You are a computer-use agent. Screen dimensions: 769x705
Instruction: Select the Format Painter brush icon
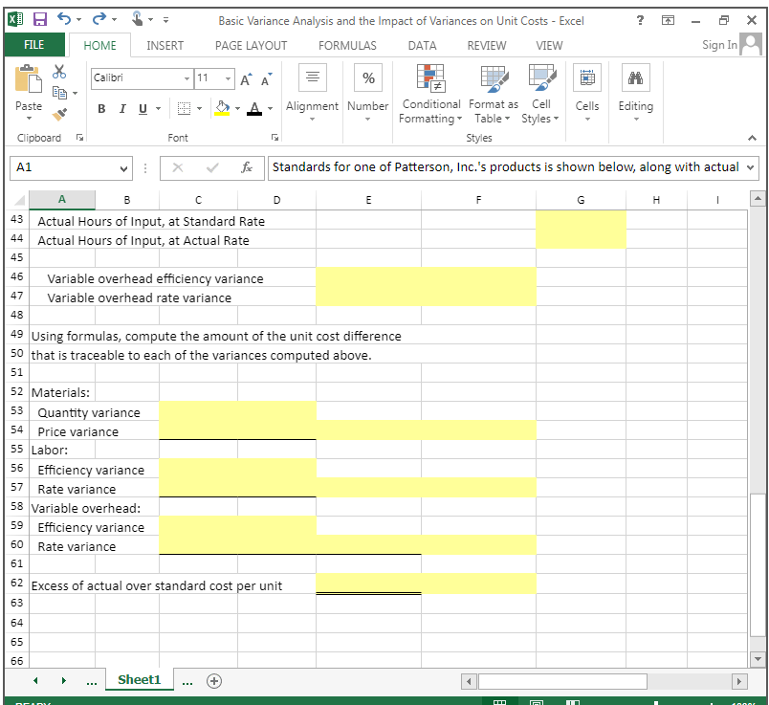pos(59,115)
